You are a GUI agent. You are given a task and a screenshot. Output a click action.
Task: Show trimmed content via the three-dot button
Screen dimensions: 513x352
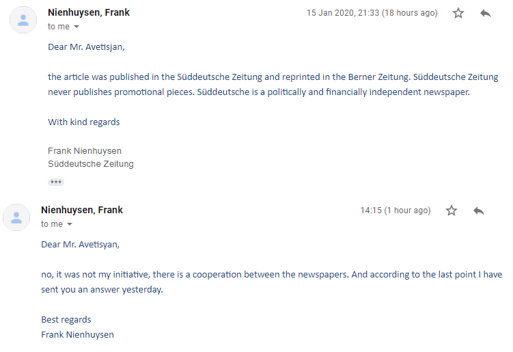(x=56, y=182)
